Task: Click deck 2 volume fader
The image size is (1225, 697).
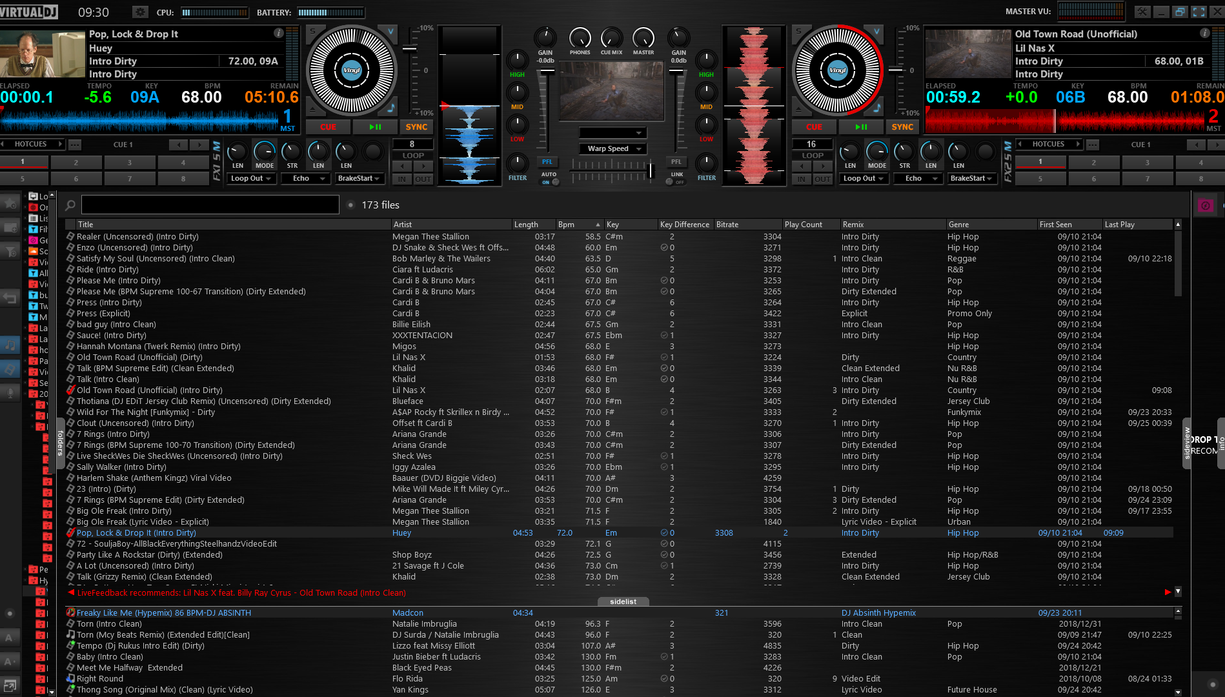Action: click(x=676, y=72)
